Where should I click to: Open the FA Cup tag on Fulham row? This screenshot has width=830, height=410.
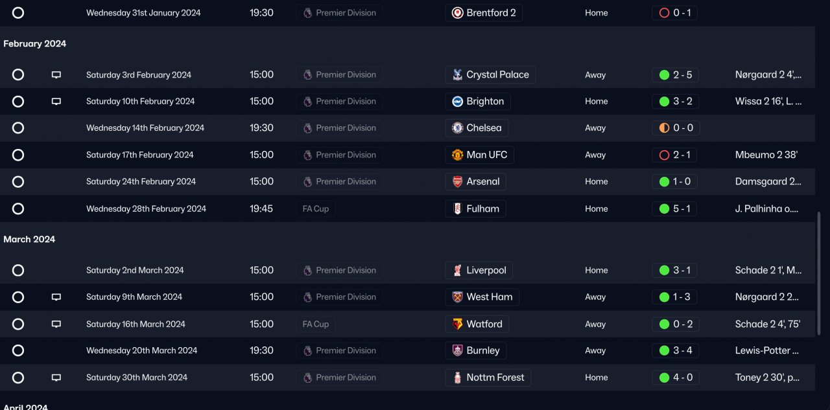[316, 209]
